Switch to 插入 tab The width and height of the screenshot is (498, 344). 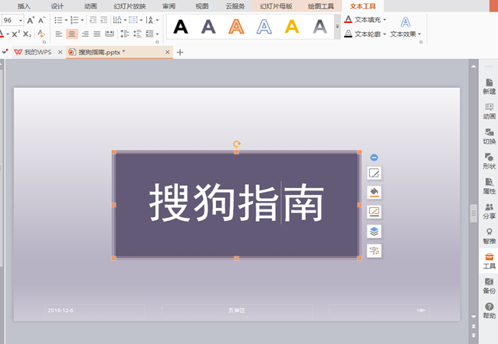coord(24,6)
